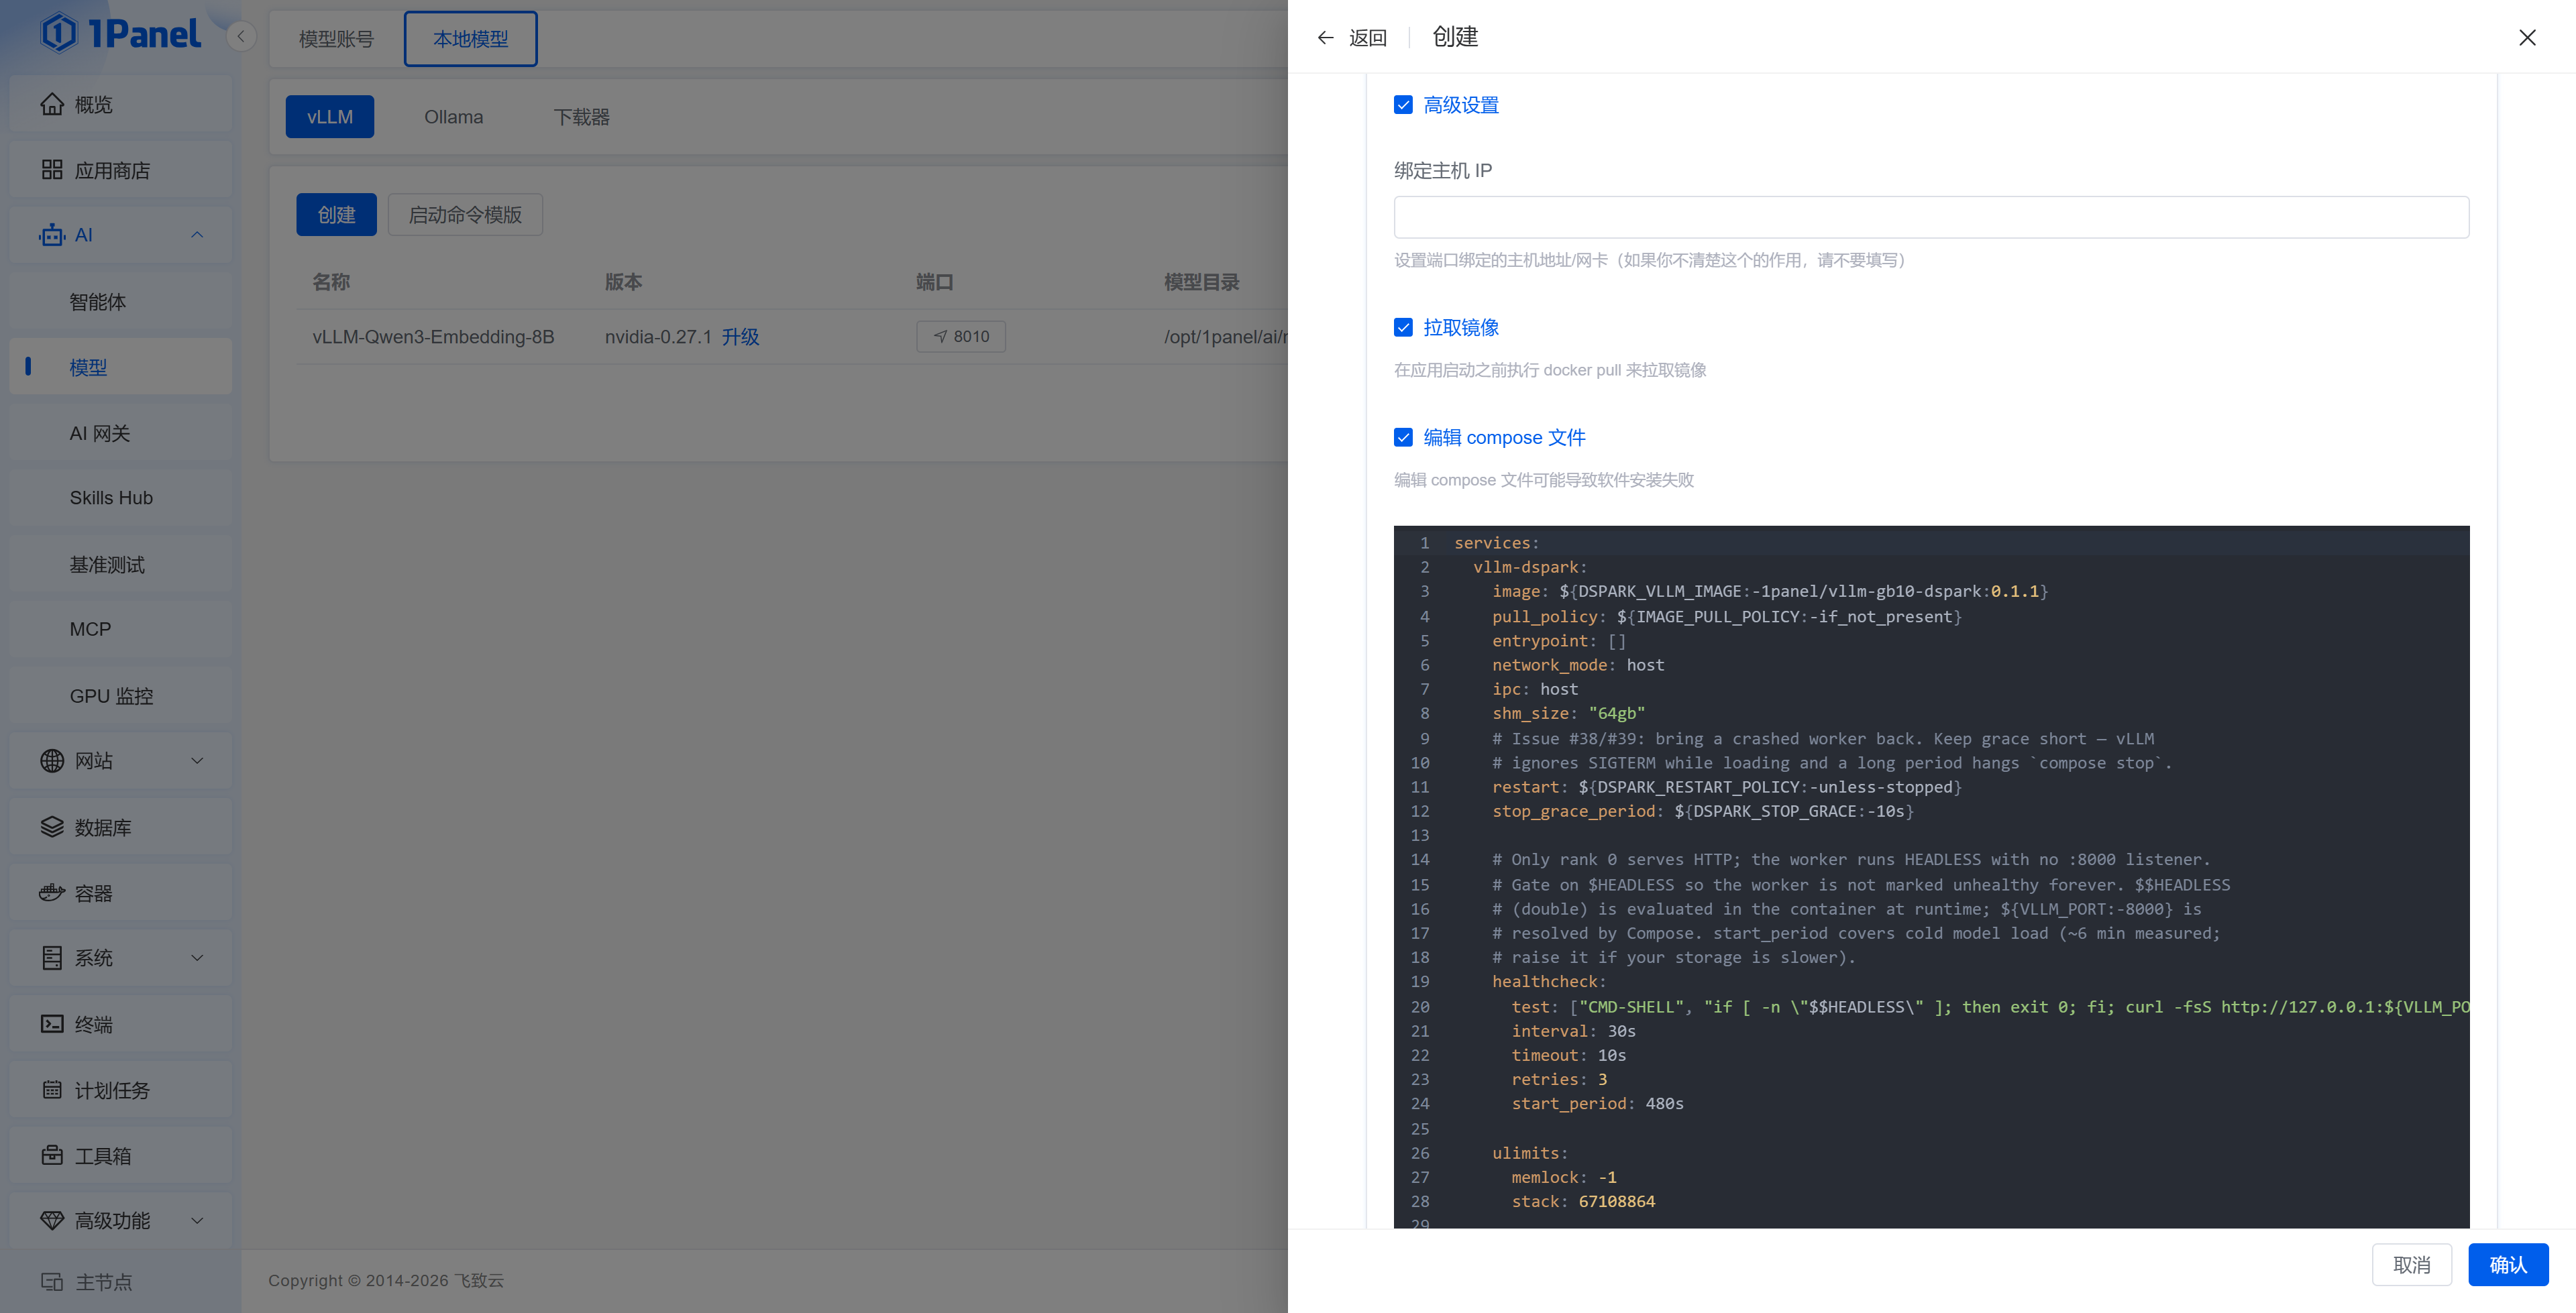
Task: Open the 应用商店 grid icon
Action: tap(52, 170)
